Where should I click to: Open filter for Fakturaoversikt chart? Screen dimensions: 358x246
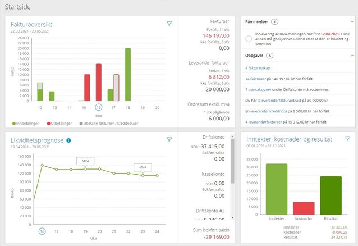tap(169, 24)
